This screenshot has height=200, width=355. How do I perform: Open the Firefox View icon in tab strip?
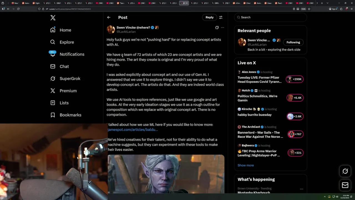tap(3, 3)
